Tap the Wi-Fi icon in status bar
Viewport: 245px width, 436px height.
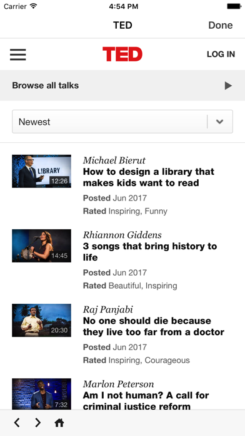34,6
